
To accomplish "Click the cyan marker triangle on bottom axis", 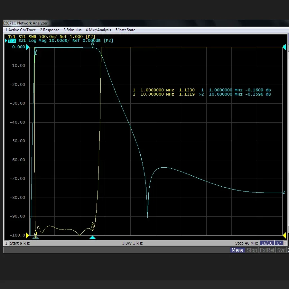I will click(92, 238).
